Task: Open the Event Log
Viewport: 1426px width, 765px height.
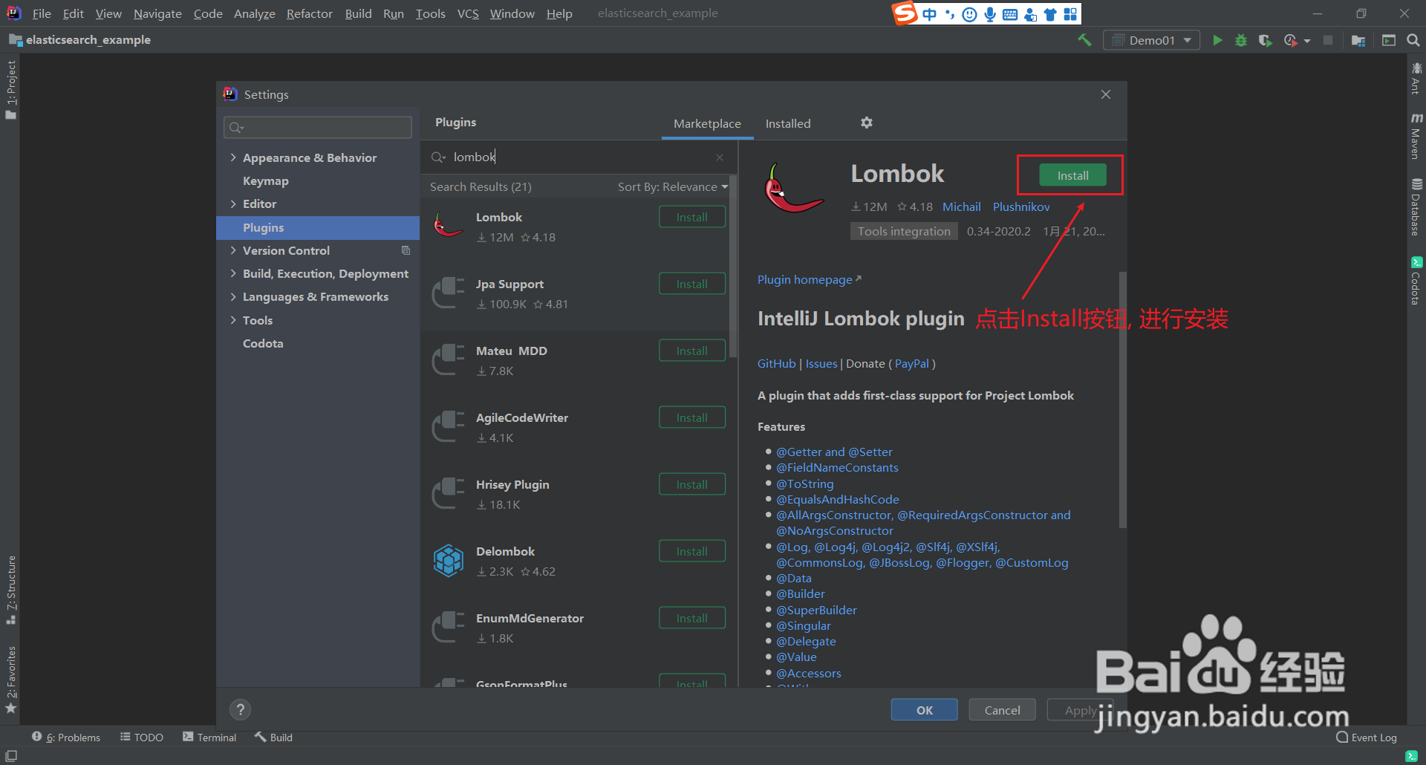Action: tap(1367, 737)
